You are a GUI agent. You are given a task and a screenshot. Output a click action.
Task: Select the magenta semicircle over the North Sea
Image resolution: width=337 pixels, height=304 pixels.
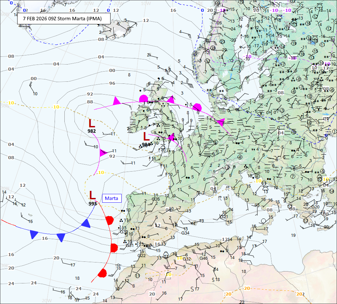tap(197, 108)
